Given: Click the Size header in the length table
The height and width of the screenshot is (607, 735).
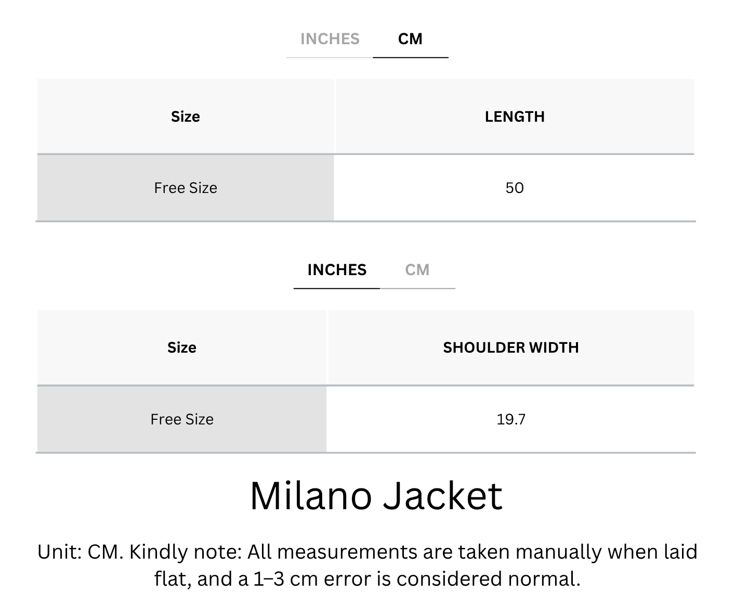Looking at the screenshot, I should (186, 117).
